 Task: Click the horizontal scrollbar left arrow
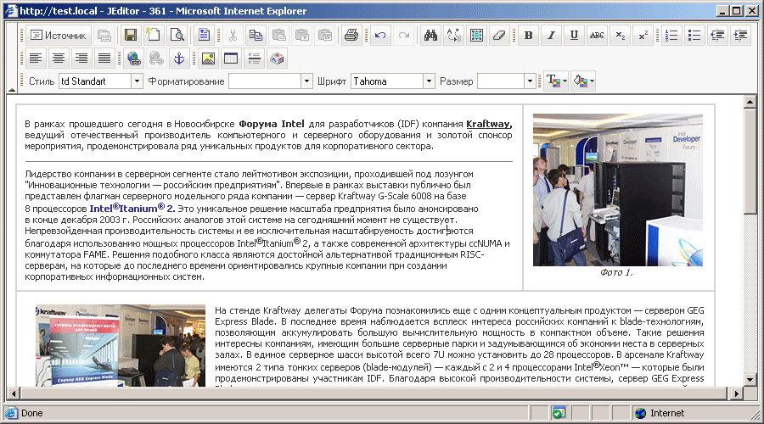pyautogui.click(x=14, y=393)
